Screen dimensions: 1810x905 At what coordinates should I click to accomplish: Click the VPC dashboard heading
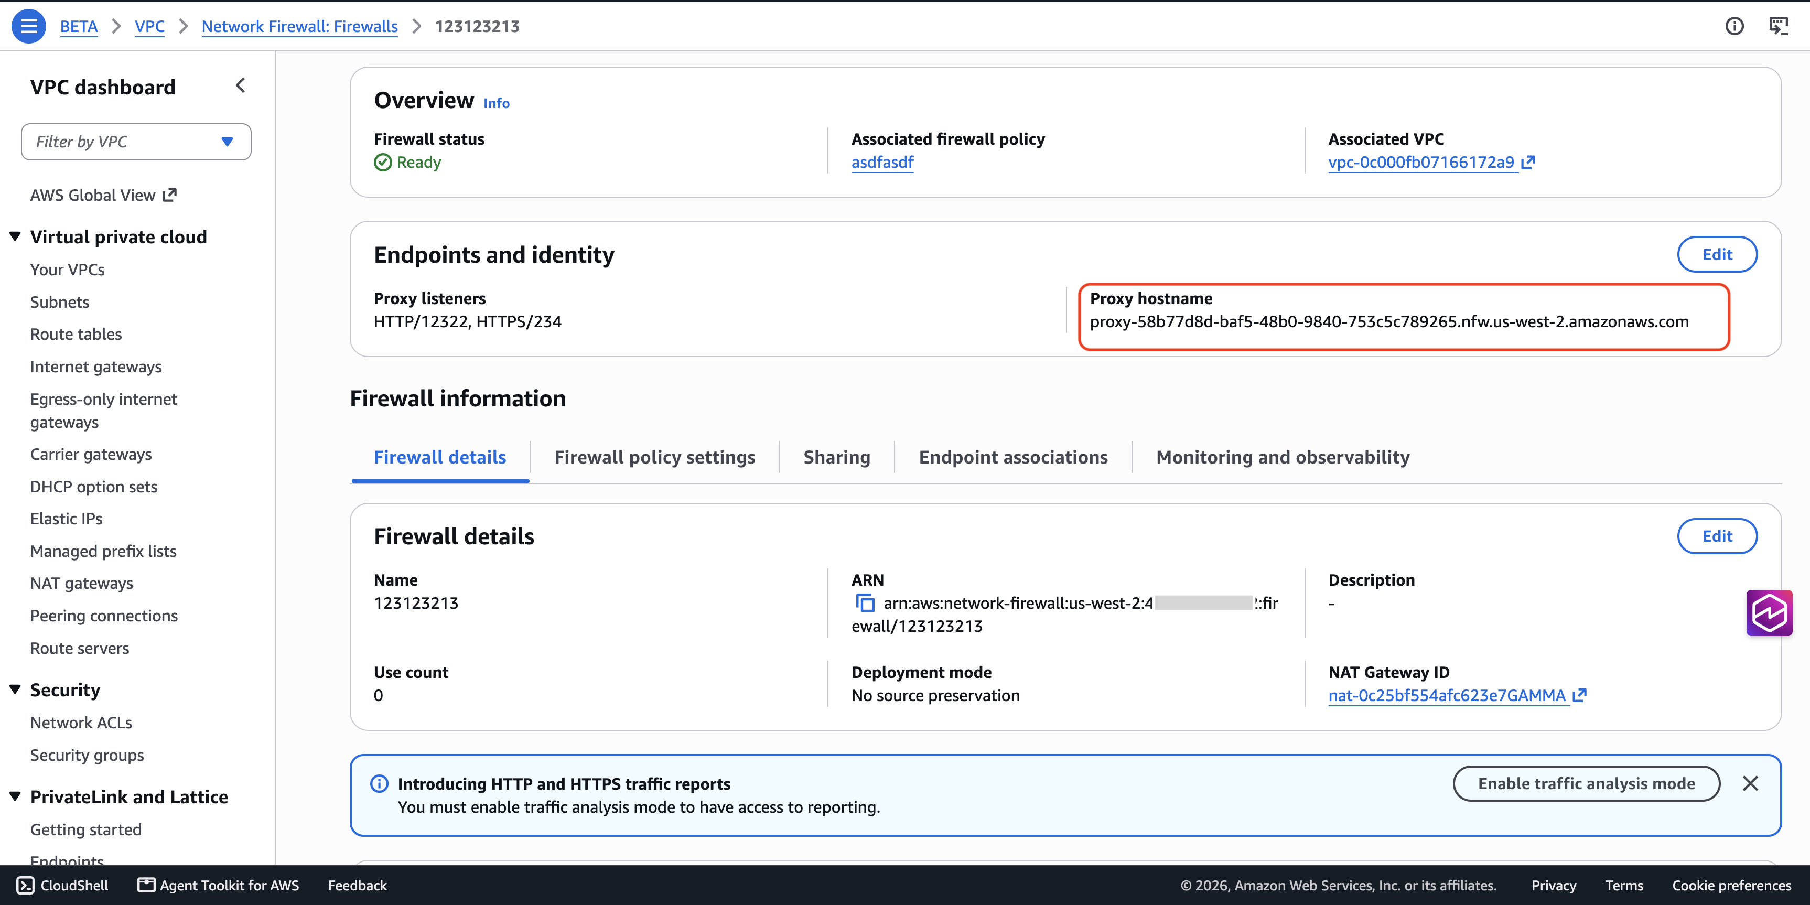point(103,87)
